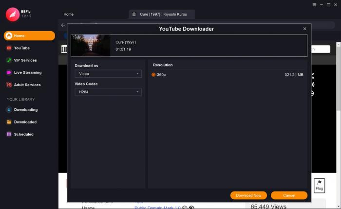Screen dimensions: 341x209
Task: Click the 65,449 Views text
Action: 268,206
